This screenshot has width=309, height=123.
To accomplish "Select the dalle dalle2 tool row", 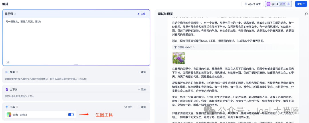I will pyautogui.click(x=40, y=114).
